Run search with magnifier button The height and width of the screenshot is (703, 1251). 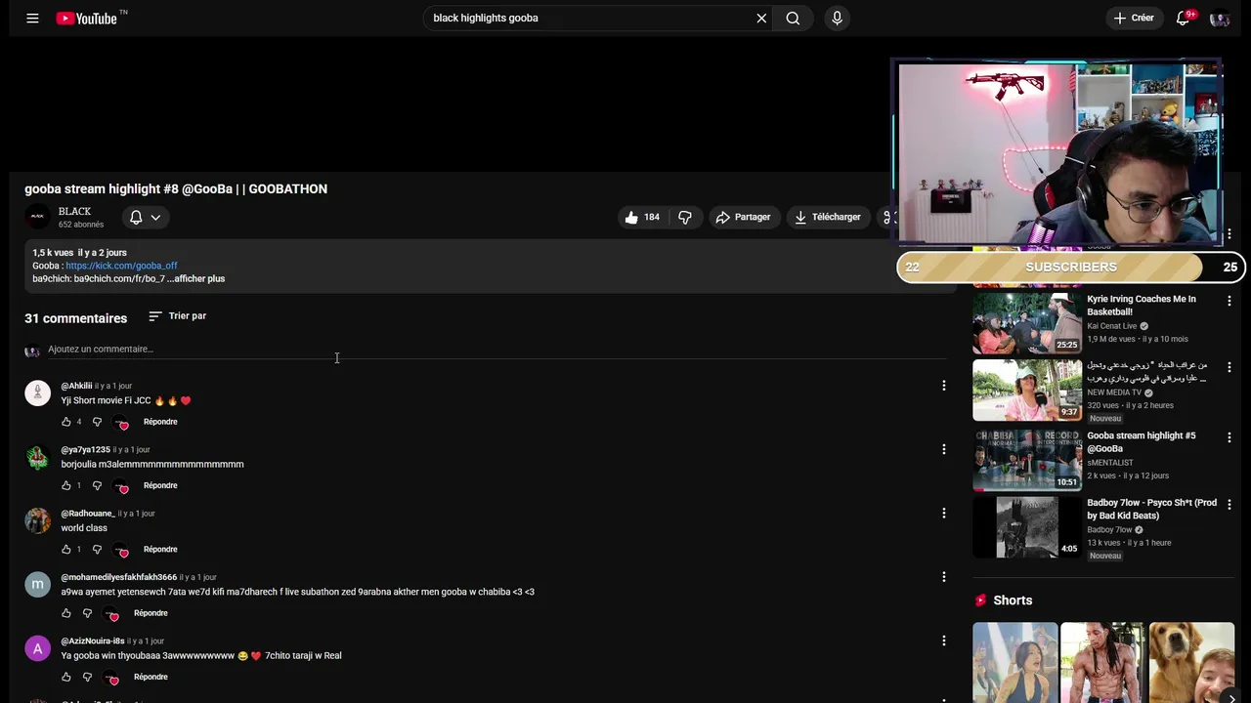pyautogui.click(x=793, y=18)
